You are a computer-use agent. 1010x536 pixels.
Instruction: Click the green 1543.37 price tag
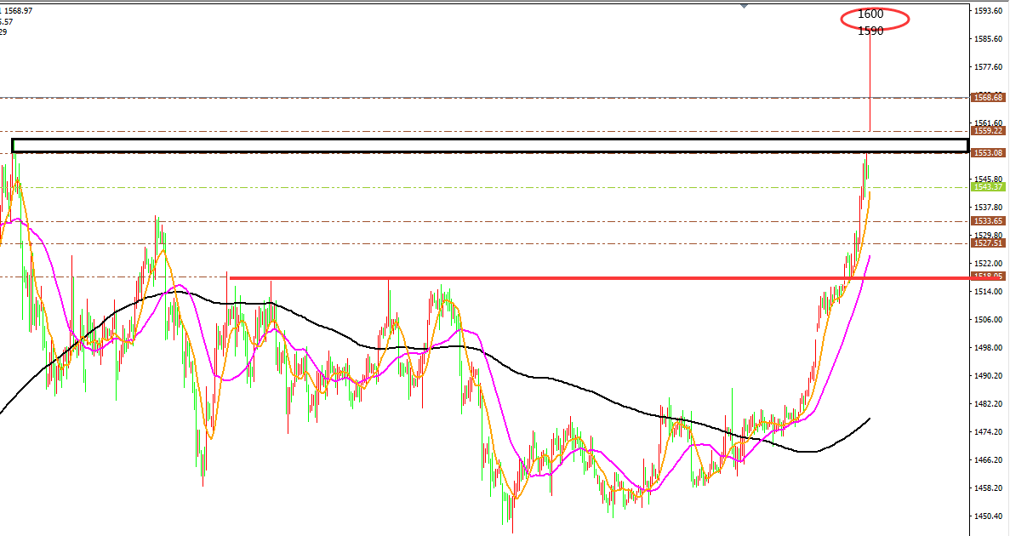pos(989,186)
